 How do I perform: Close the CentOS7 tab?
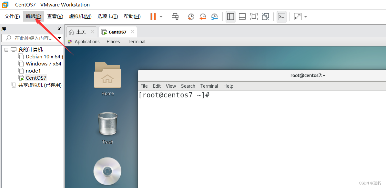tap(132, 32)
